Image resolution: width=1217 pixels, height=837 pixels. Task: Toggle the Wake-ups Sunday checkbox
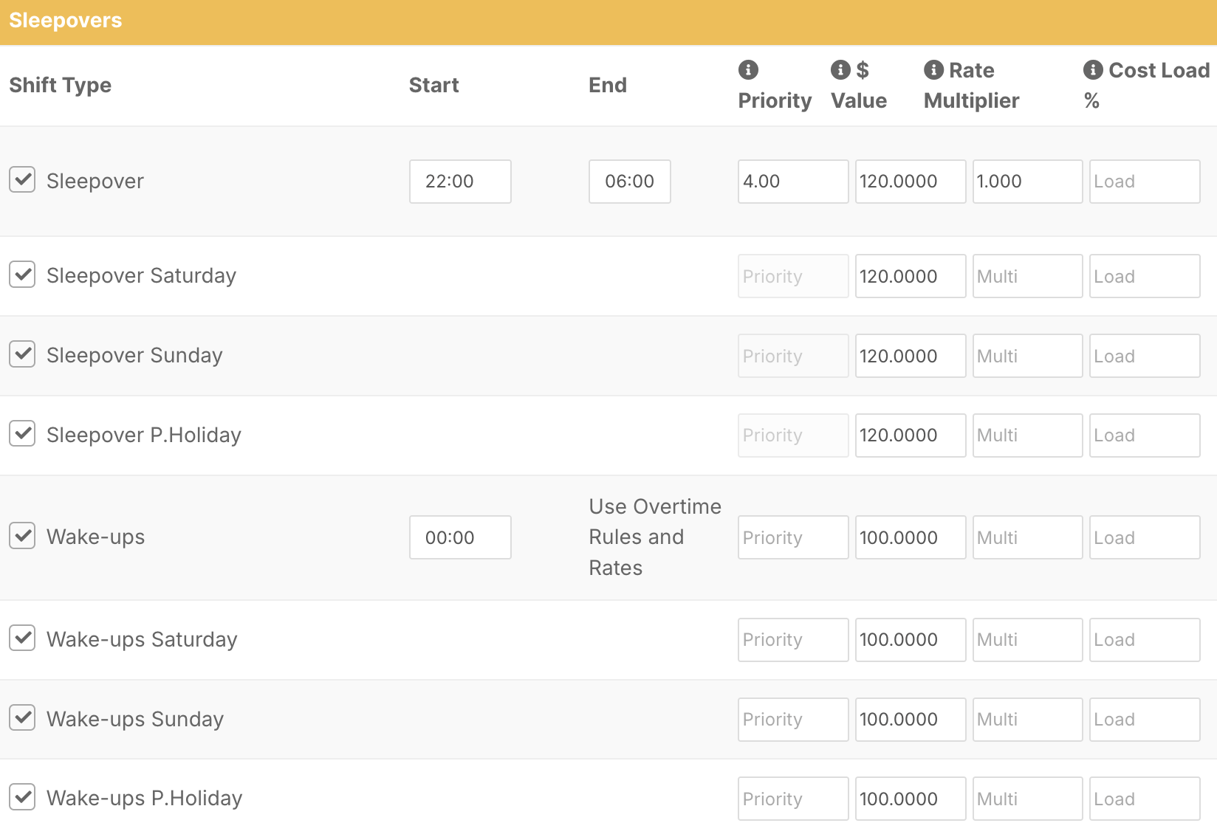point(22,717)
